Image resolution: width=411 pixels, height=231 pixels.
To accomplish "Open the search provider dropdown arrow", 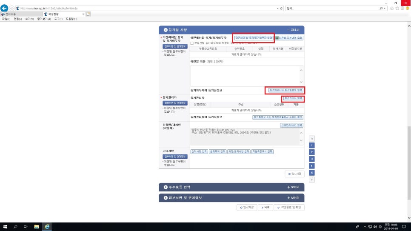I will tap(385, 9).
